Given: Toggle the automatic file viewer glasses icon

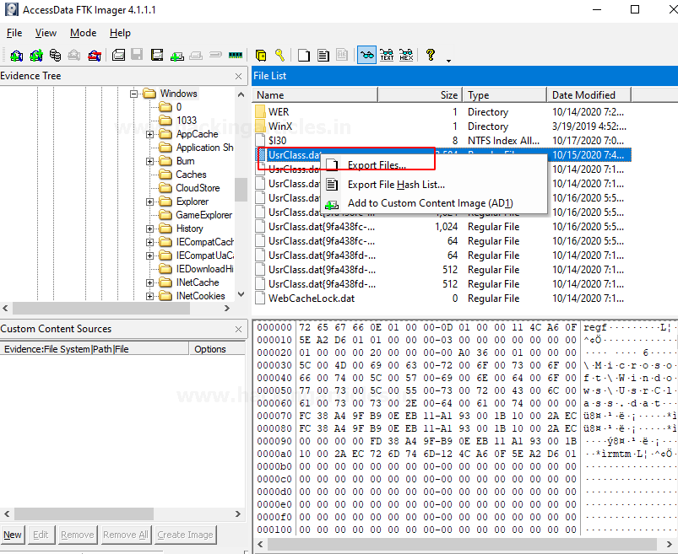Looking at the screenshot, I should click(x=366, y=56).
